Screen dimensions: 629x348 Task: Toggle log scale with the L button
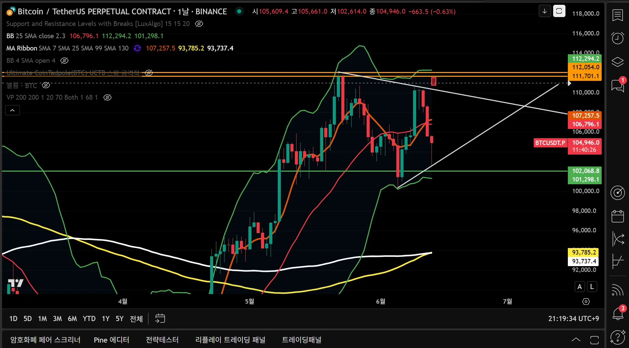[592, 287]
